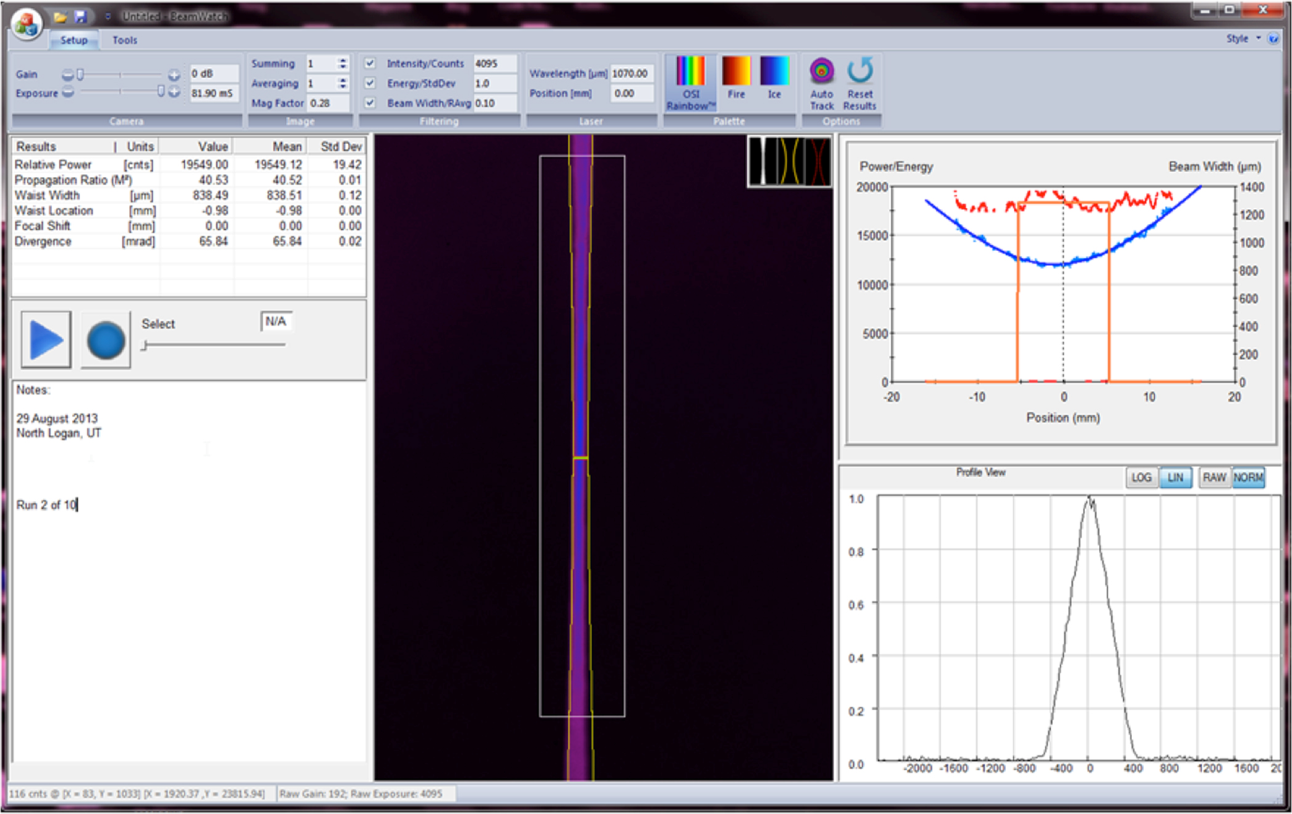This screenshot has height=814, width=1292.
Task: Toggle the Energy/StdDev checkbox
Action: [370, 83]
